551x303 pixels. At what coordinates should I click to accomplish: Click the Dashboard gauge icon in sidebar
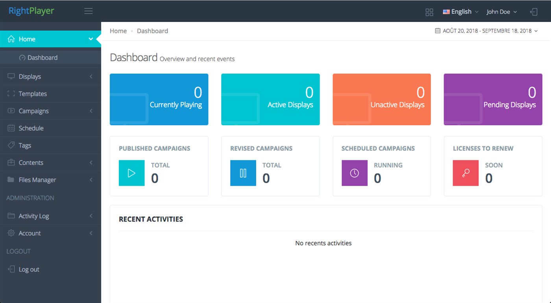[22, 57]
